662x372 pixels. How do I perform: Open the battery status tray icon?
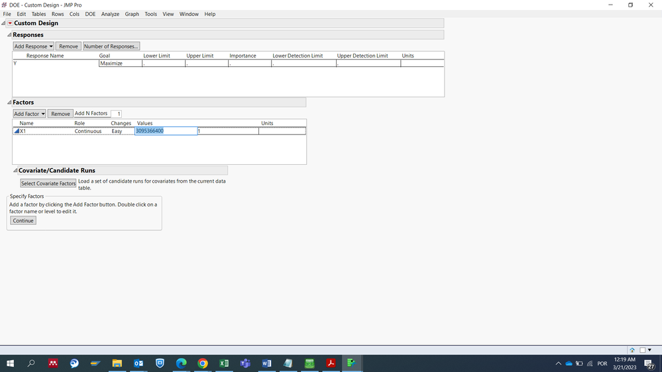(x=579, y=363)
